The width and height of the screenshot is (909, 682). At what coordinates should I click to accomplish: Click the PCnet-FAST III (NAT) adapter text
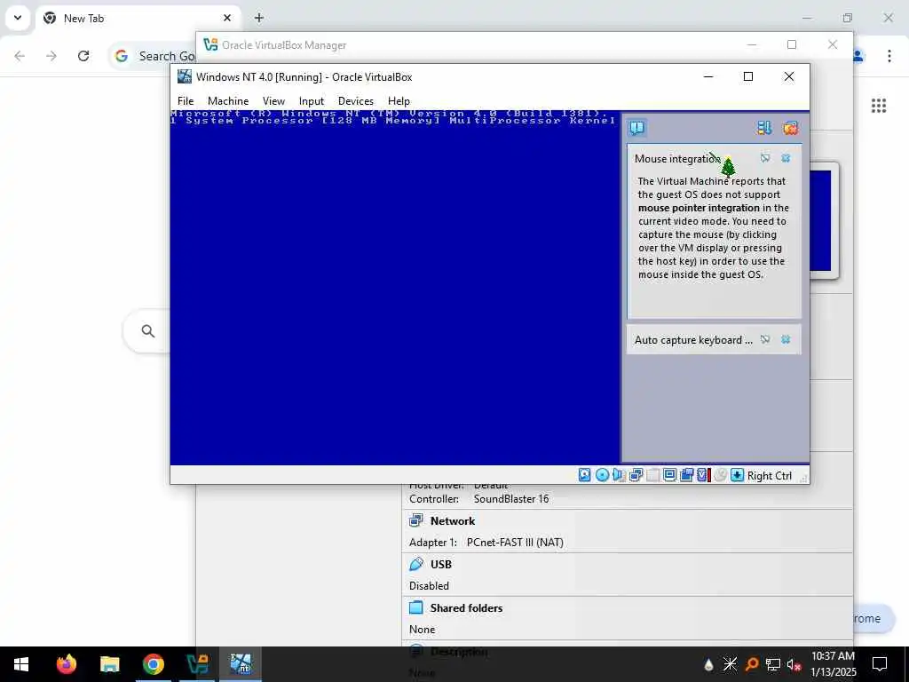[515, 543]
